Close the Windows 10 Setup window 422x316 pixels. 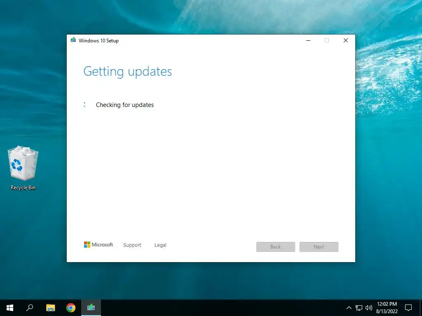(346, 40)
